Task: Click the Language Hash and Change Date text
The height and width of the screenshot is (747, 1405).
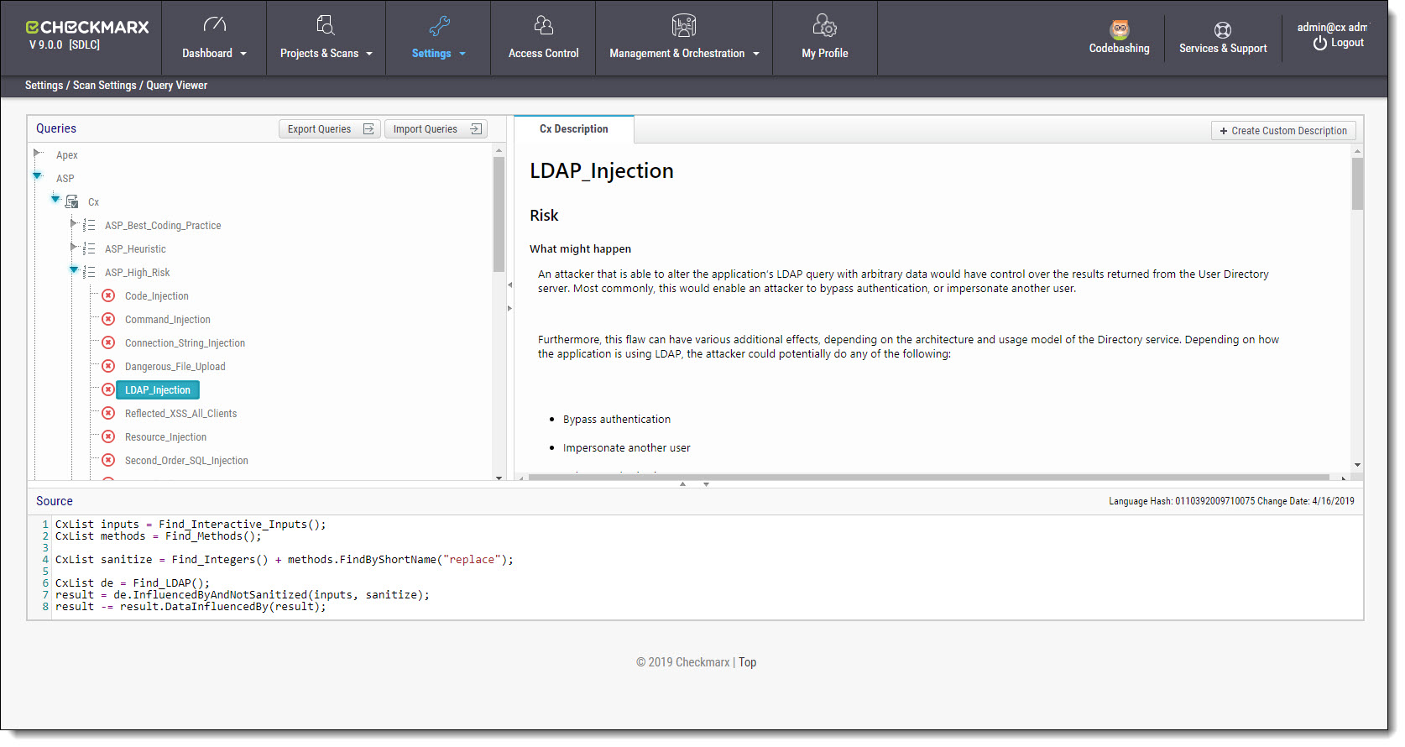Action: click(x=1231, y=501)
